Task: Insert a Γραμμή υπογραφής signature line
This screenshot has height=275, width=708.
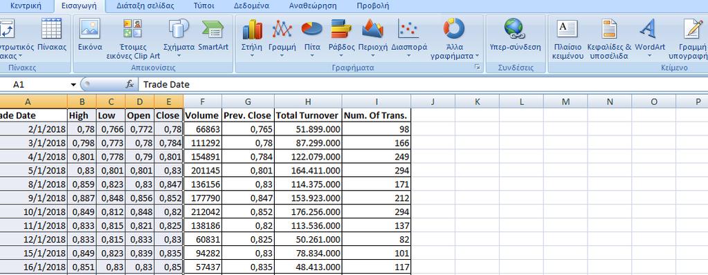Action: (x=688, y=39)
